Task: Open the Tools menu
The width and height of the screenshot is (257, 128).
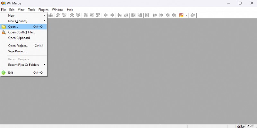Action: point(31,10)
